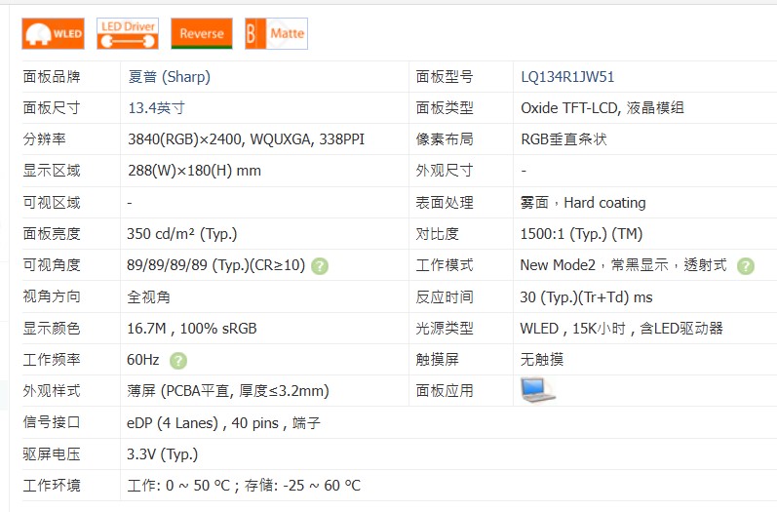
Task: Open help icon beside 89/89/89/89 viewing angle
Action: [320, 266]
